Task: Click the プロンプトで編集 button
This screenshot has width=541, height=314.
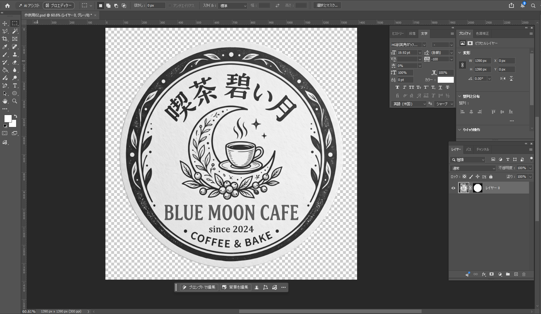Action: [x=199, y=287]
